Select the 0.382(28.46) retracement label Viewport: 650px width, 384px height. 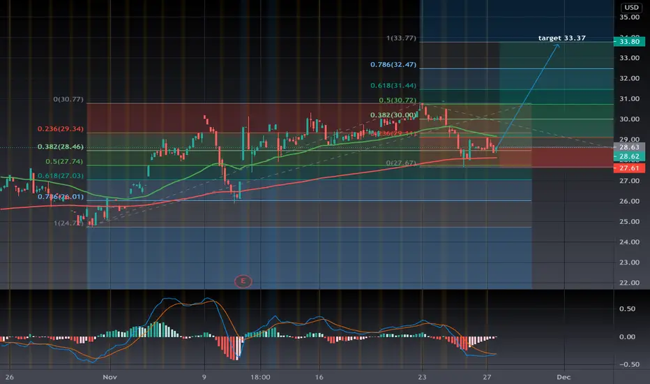click(x=61, y=147)
